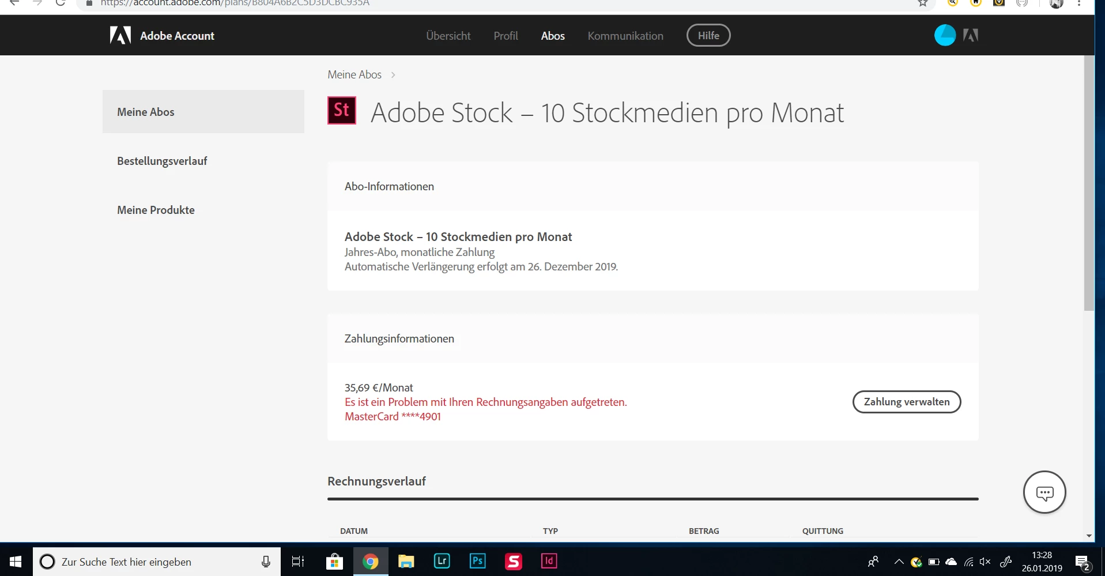Open Task View in the taskbar
The image size is (1105, 576).
tap(298, 561)
